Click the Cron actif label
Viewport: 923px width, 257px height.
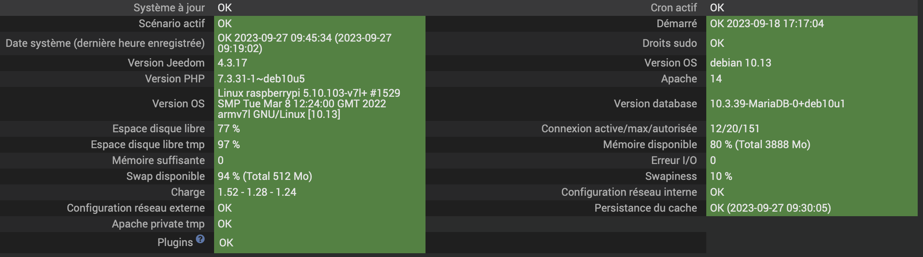(674, 8)
